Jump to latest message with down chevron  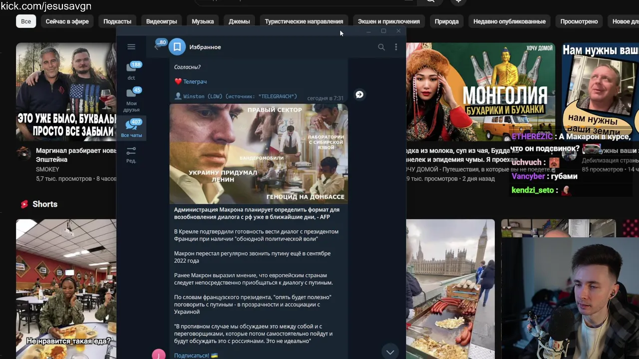coord(390,352)
